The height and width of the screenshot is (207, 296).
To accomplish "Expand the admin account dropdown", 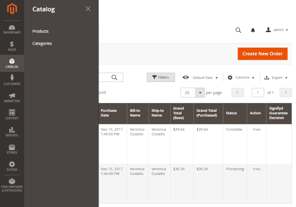I will tap(277, 30).
